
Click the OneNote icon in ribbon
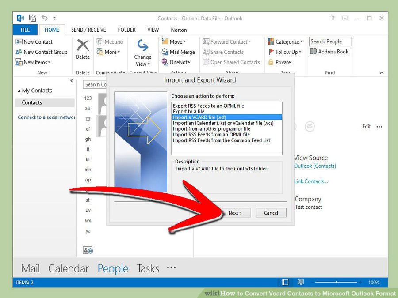coord(165,62)
